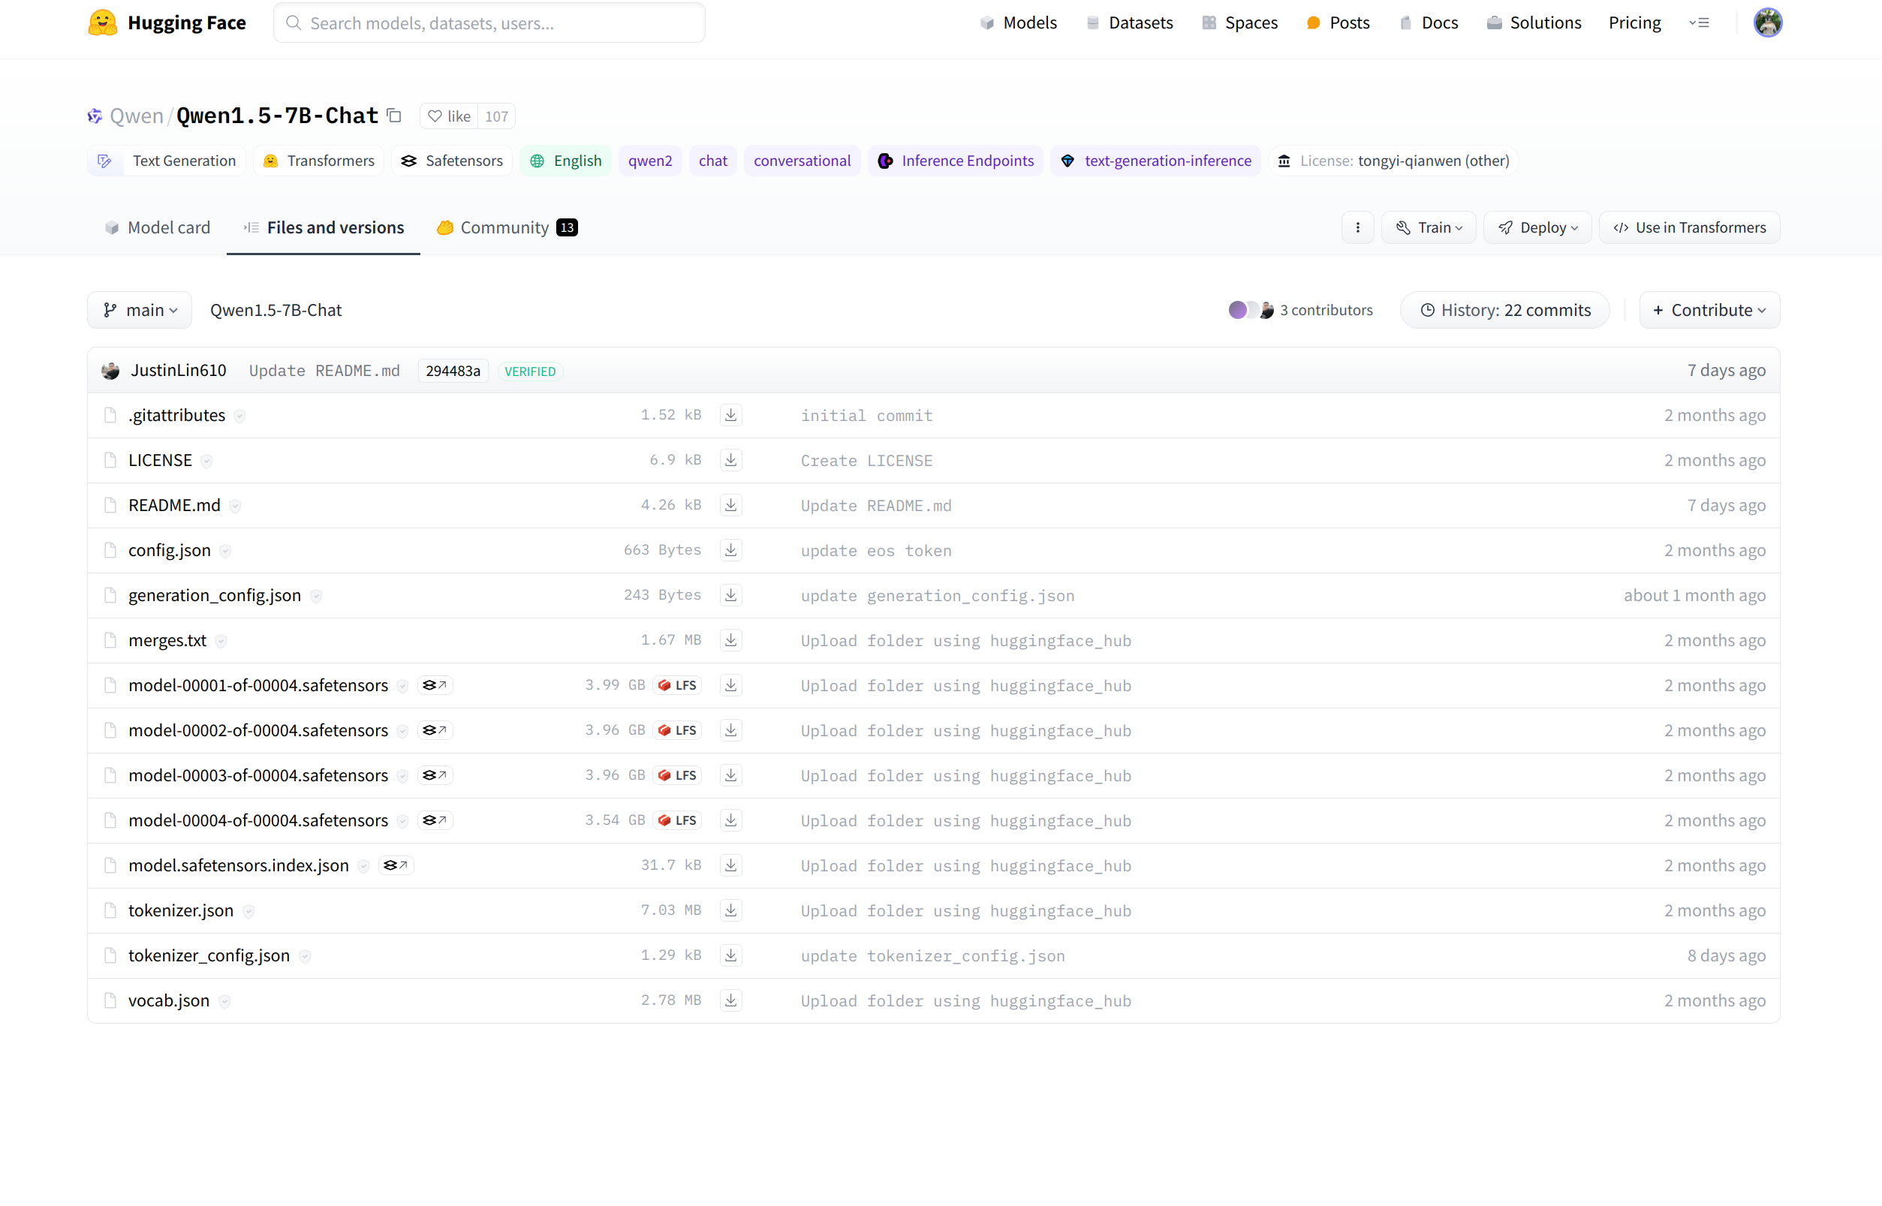Download the vocab.json file

coord(730,1000)
